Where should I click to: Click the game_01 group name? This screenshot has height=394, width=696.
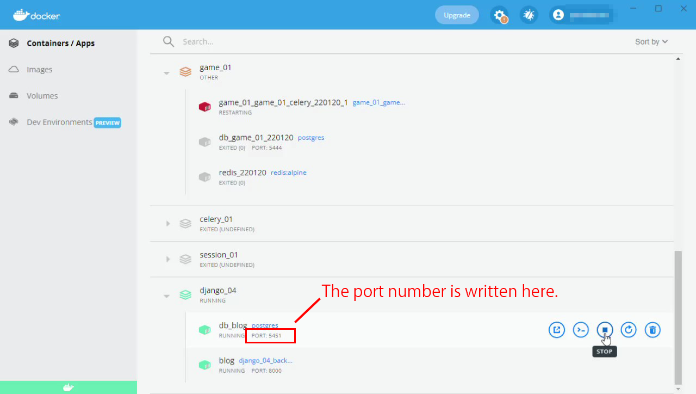[215, 67]
